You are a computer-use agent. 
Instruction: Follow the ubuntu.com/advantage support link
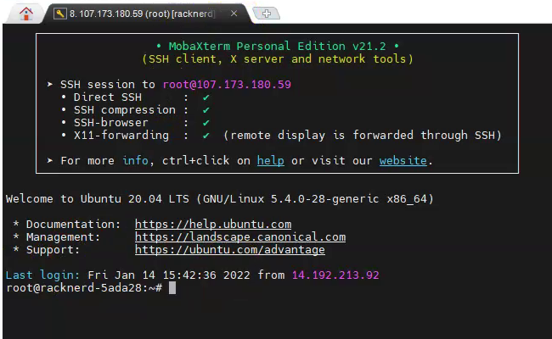pyautogui.click(x=229, y=250)
